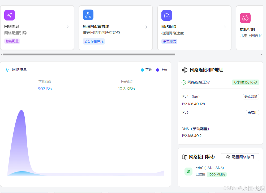Click the scrollbar right arrow
Image resolution: width=266 pixels, height=193 pixels.
(x=261, y=55)
